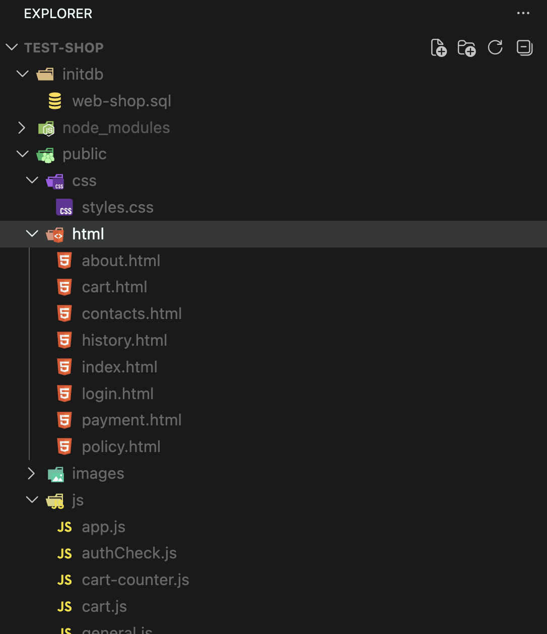This screenshot has width=547, height=634.
Task: Refresh the Explorer file tree
Action: 495,48
